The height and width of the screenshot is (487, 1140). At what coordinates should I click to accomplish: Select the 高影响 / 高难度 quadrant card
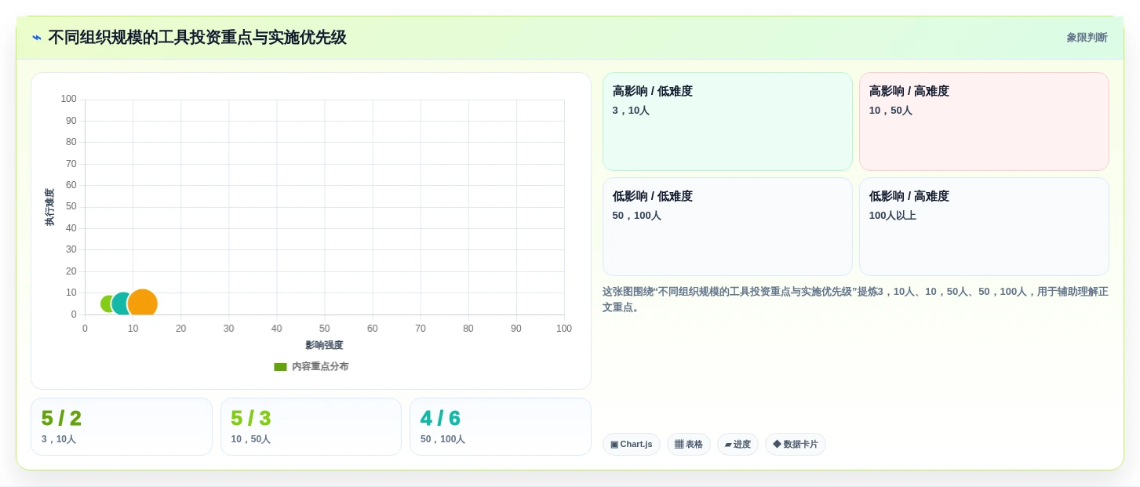point(984,122)
